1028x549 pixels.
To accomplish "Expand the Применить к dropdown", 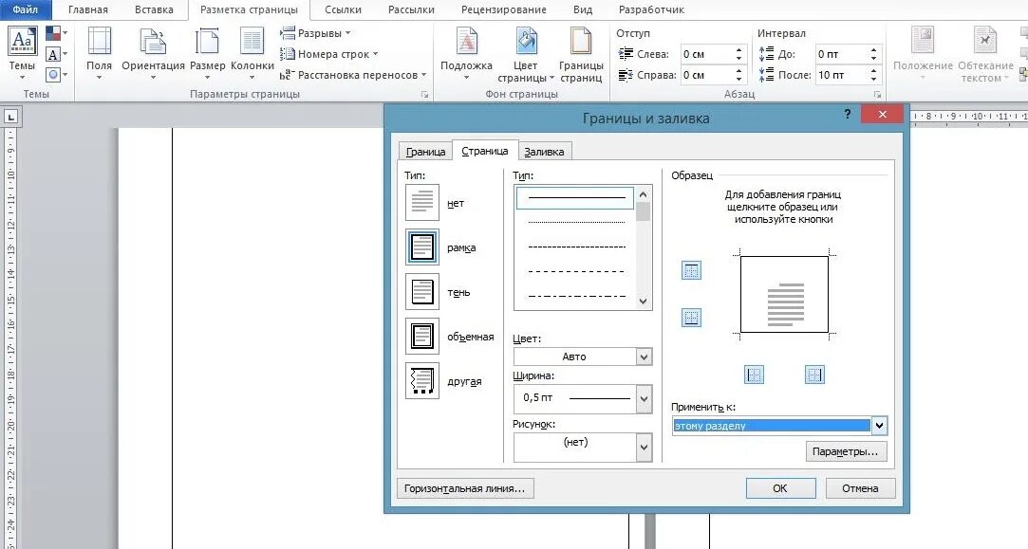I will 879,425.
